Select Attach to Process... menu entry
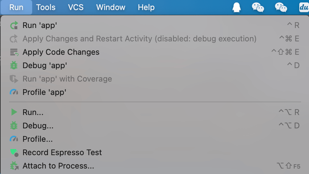Viewport: 309px width, 174px height. [x=58, y=166]
